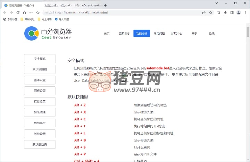This screenshot has width=250, height=162.
Task: Click the browser back arrow
Action: tap(5, 12)
